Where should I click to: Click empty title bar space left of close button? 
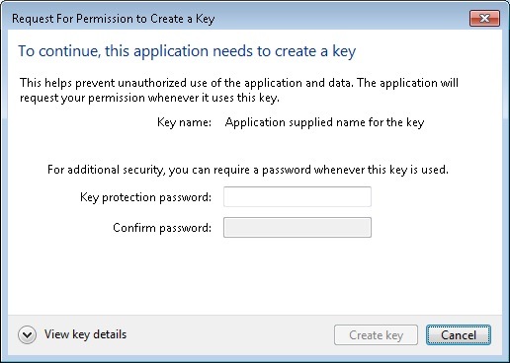[343, 19]
